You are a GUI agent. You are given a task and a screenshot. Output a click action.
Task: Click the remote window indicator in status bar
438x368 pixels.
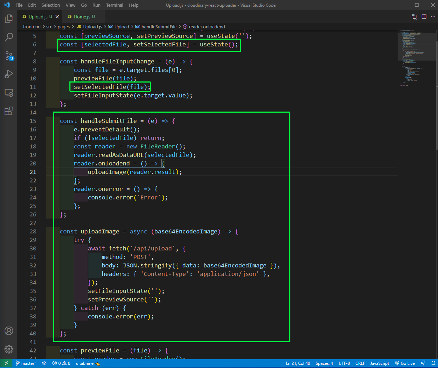6,363
